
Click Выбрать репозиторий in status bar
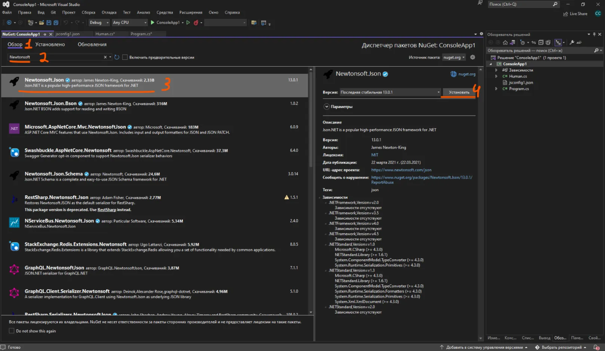(x=561, y=347)
